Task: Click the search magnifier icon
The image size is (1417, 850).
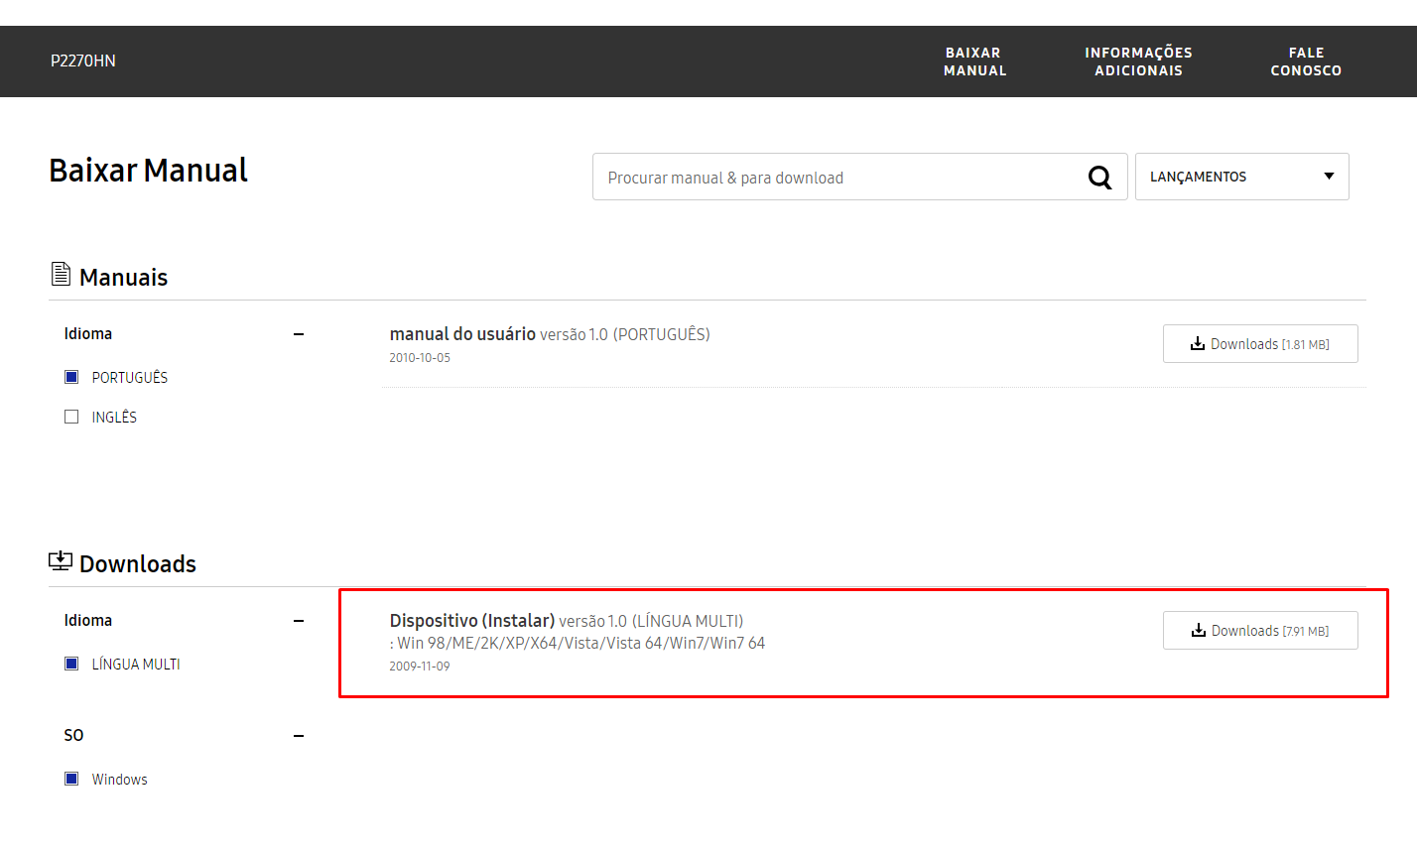Action: (x=1099, y=178)
